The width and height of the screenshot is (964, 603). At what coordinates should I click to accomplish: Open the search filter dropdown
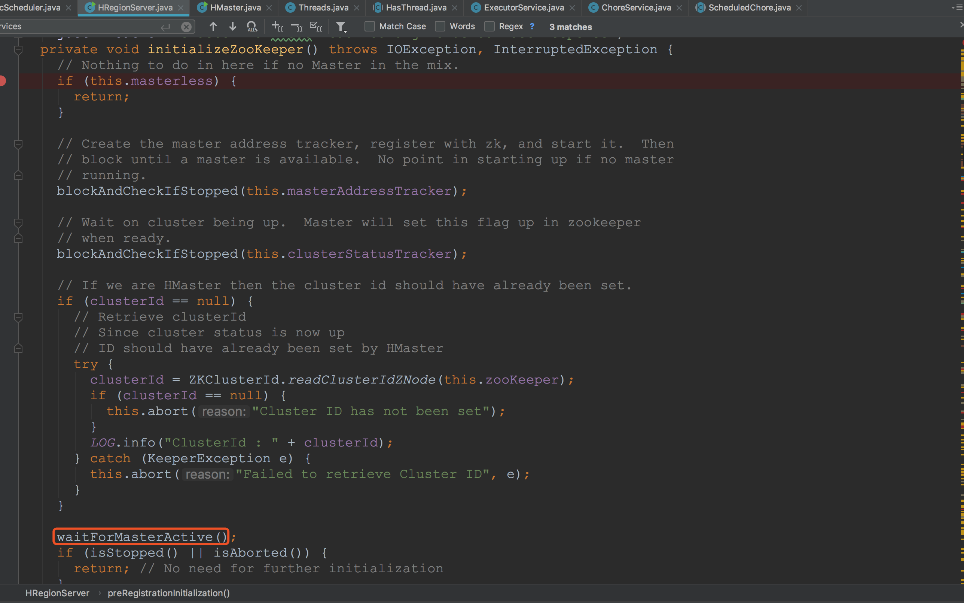click(341, 27)
